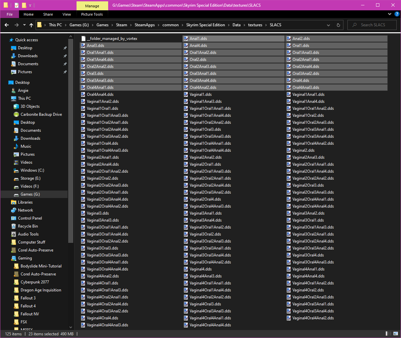Switch to the Home ribbon tab
This screenshot has width=401, height=338.
(x=29, y=14)
